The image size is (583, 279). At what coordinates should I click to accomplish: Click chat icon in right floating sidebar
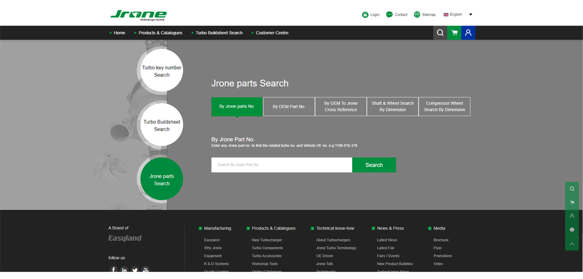tap(572, 230)
